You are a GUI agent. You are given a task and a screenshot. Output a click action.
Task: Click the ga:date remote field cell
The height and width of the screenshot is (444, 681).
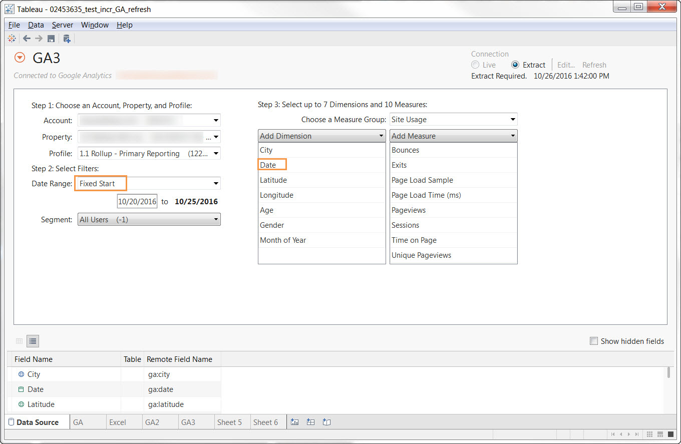(182, 389)
